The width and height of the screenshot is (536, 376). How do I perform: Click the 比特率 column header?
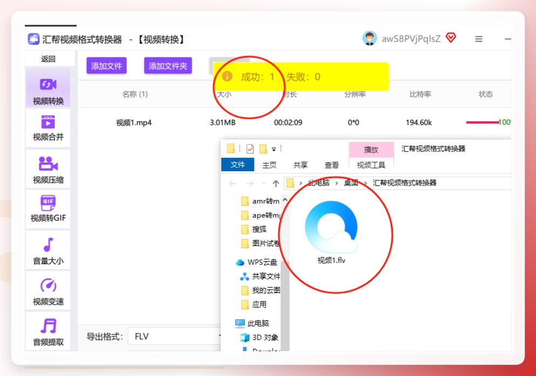(x=420, y=94)
